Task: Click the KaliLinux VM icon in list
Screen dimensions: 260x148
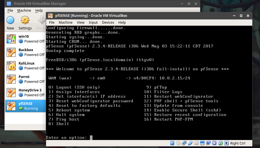Action: coord(11,65)
